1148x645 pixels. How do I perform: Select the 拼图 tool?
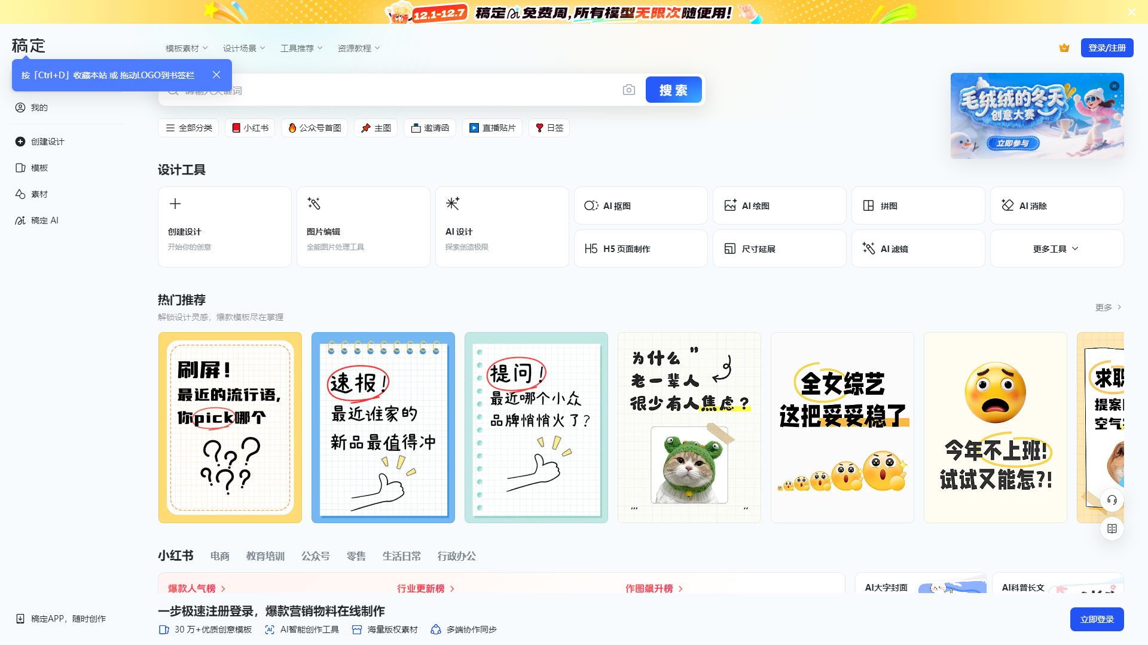click(x=918, y=205)
